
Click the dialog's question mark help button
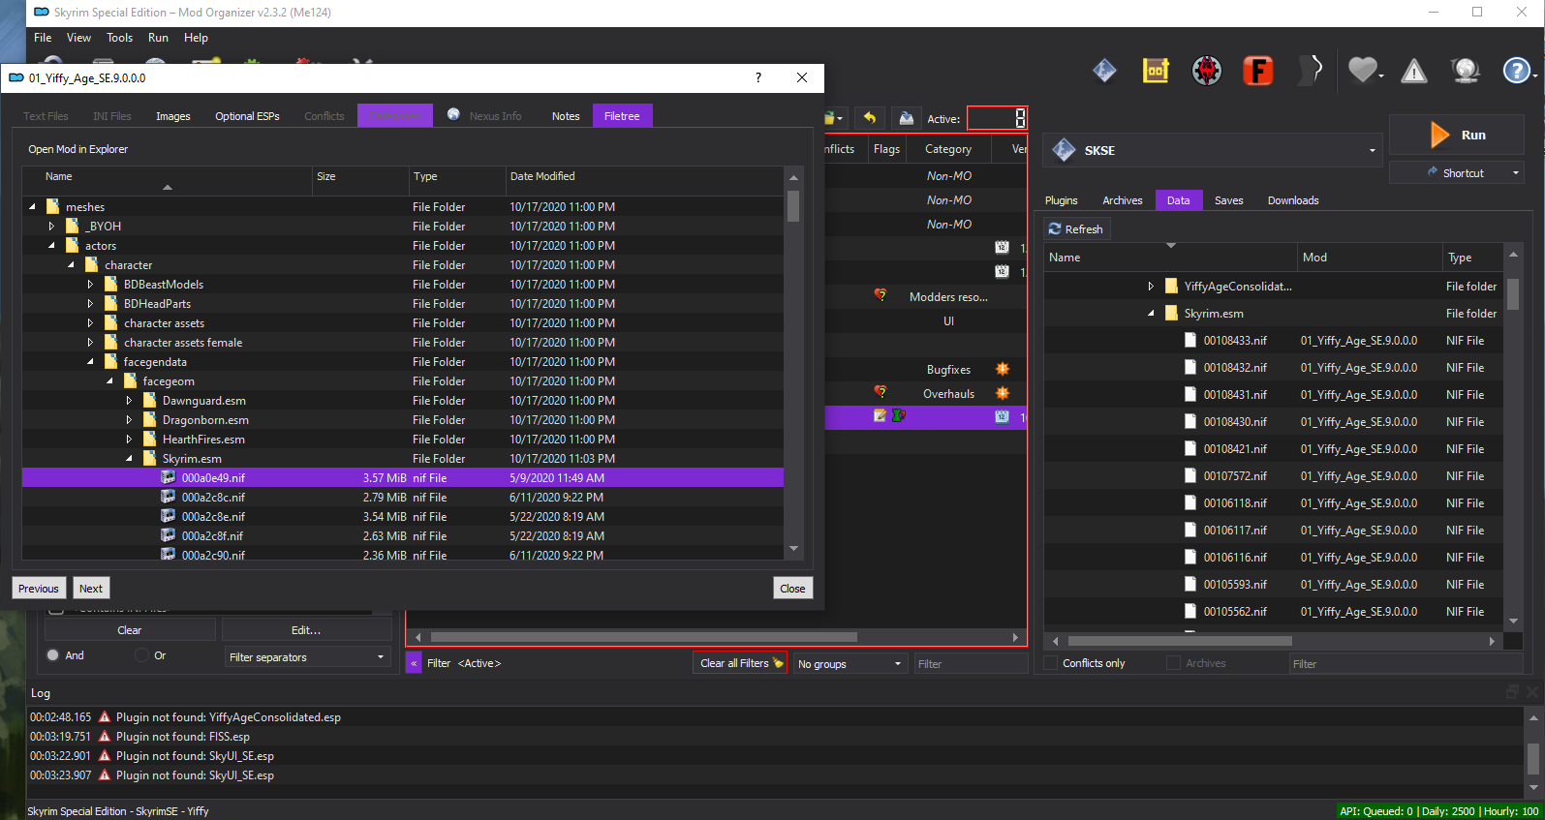[758, 77]
